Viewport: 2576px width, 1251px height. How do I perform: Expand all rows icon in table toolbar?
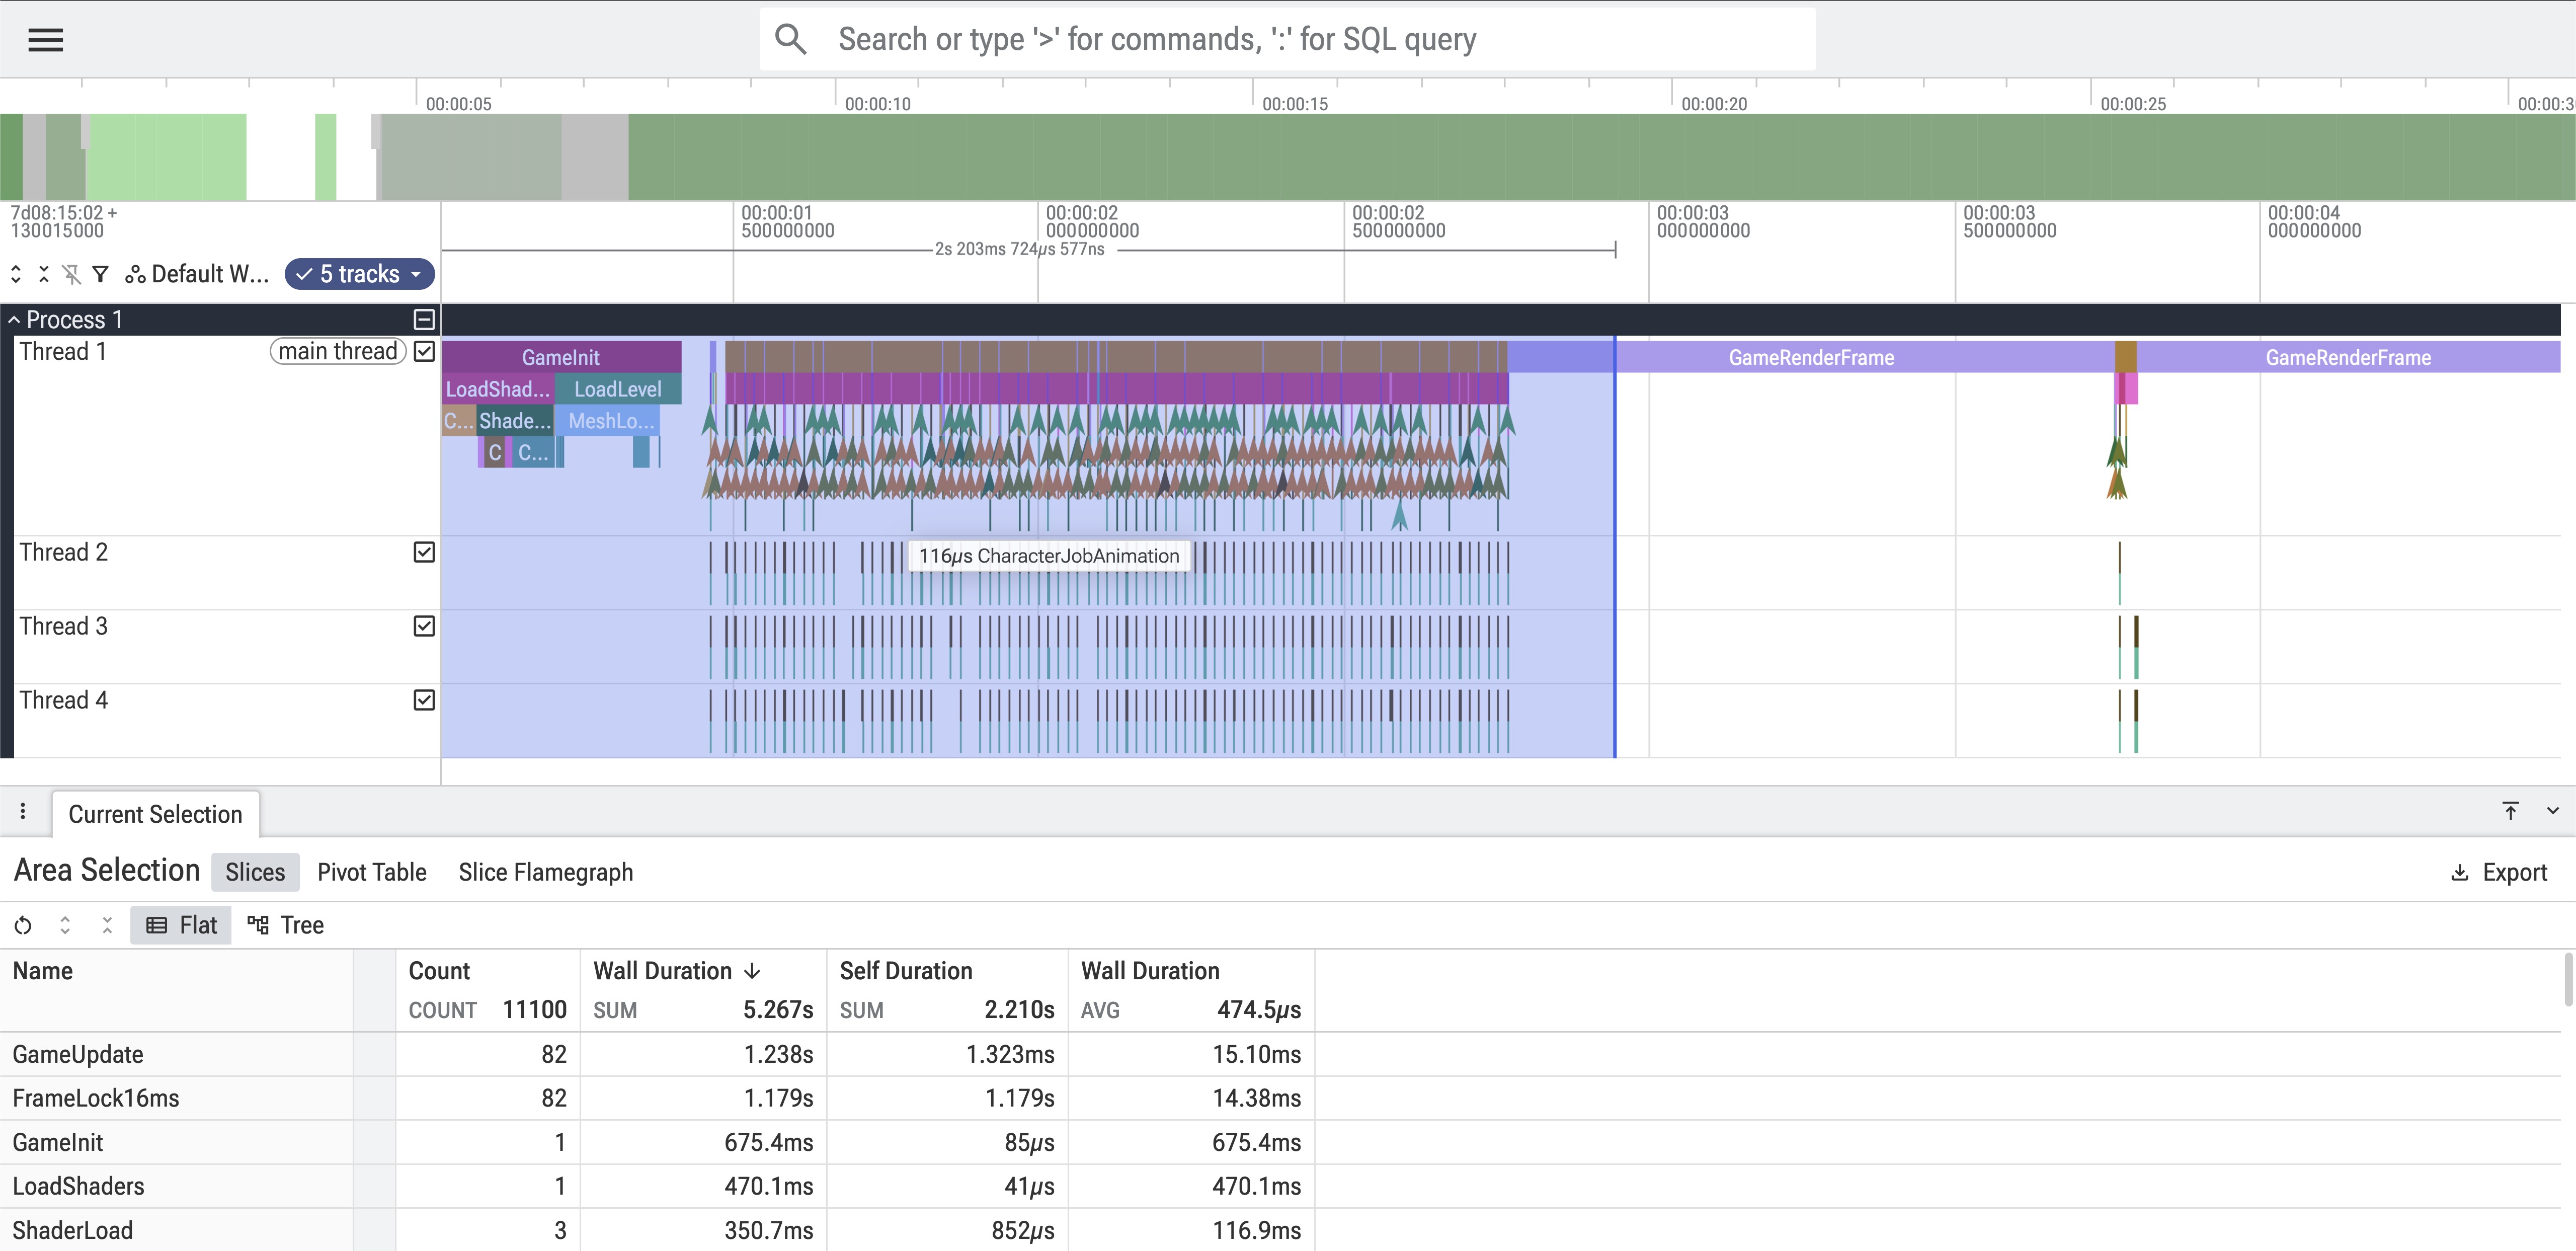[65, 925]
